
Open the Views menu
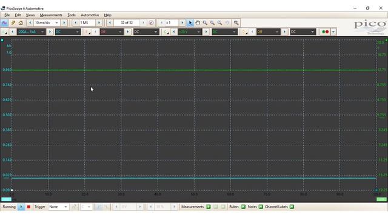click(30, 15)
